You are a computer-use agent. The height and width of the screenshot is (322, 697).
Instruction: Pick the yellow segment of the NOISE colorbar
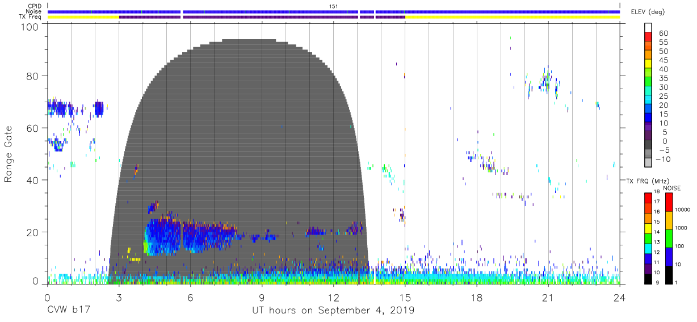(669, 220)
